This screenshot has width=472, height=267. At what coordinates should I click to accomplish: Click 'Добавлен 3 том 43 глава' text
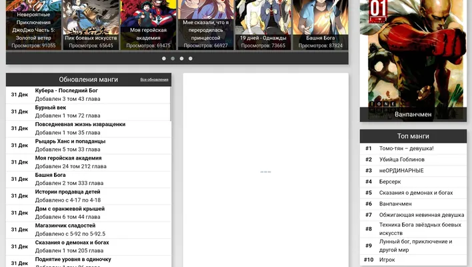point(68,99)
